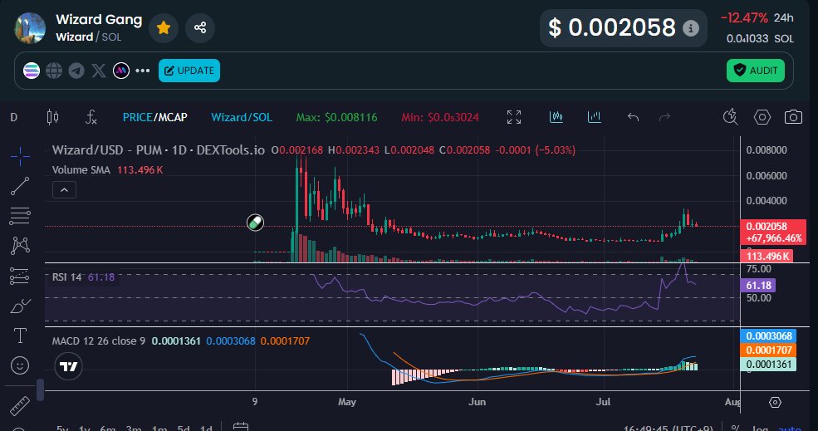Screen dimensions: 818x431
Task: Select the horizontal lines Fibonacci tool
Action: coord(20,216)
